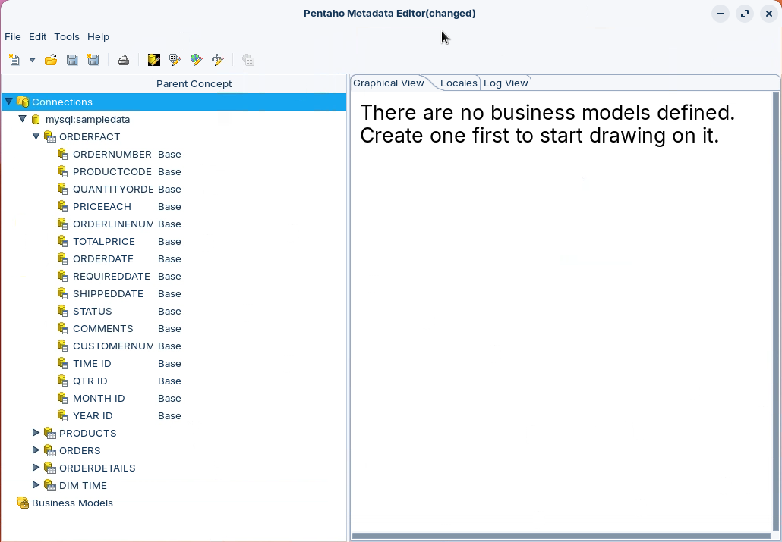Click the Print toolbar icon
Viewport: 782px width, 542px height.
coord(123,60)
